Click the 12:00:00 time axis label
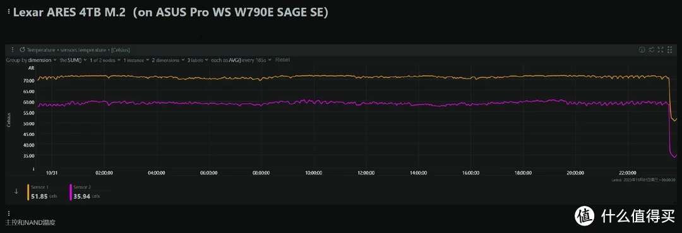 [366, 173]
